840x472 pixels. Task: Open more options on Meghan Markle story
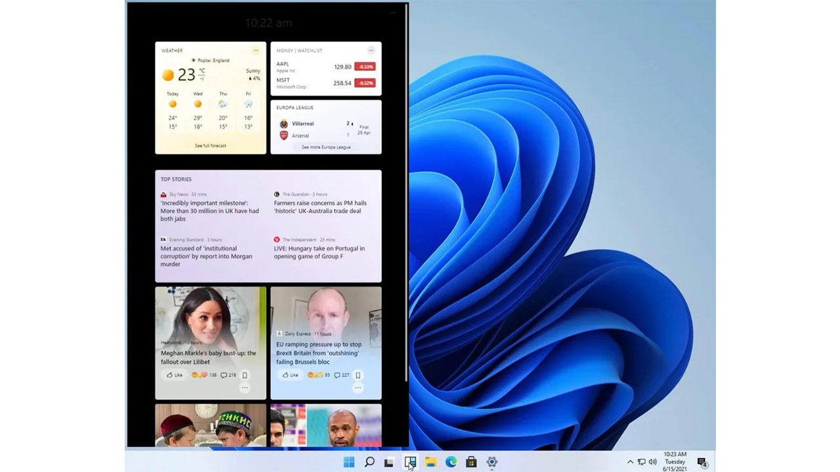(x=245, y=388)
